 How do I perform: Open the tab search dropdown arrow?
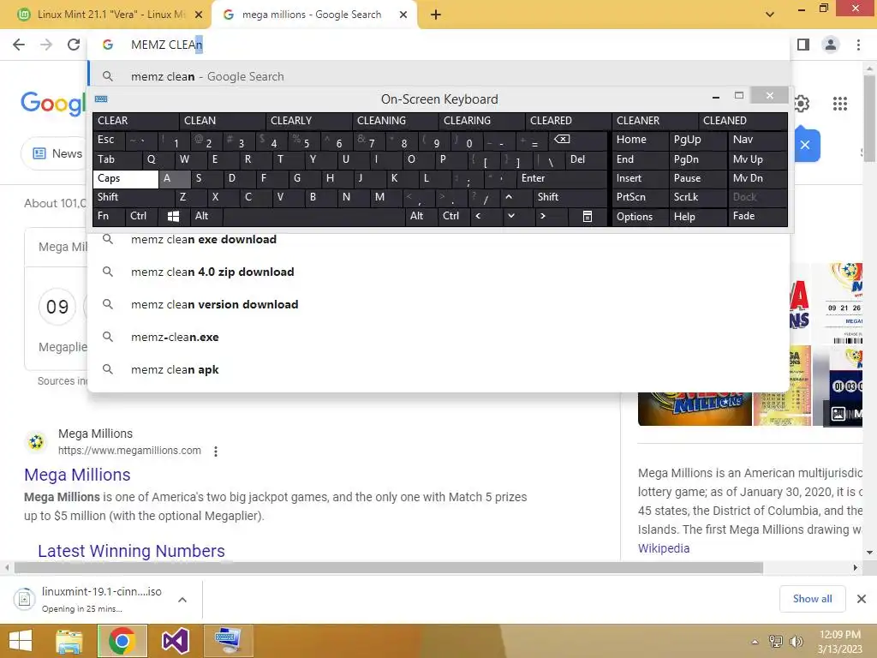[x=770, y=15]
